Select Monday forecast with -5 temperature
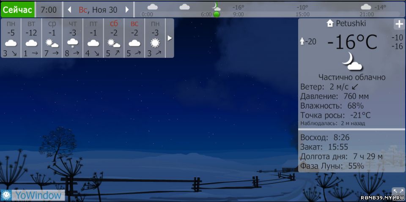The width and height of the screenshot is (406, 202). coord(11,38)
